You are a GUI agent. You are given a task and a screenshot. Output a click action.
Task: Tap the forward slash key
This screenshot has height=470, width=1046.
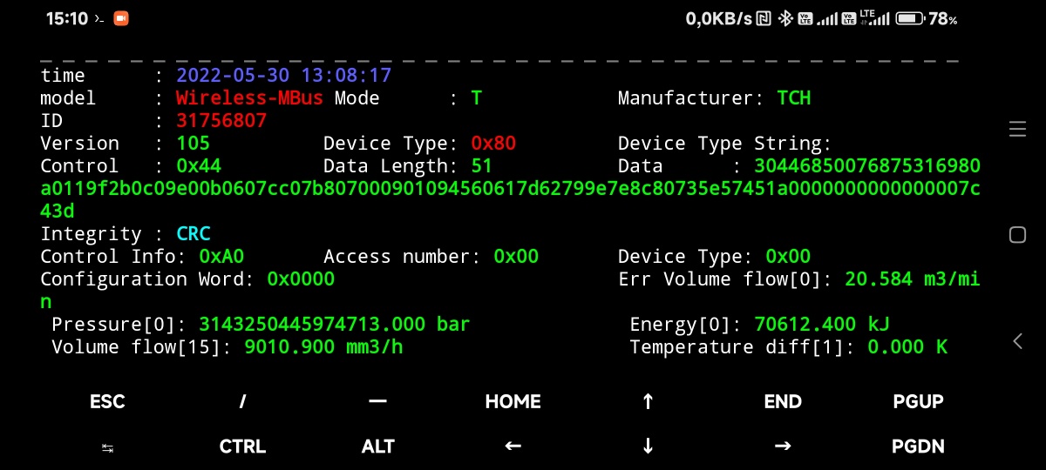[242, 401]
